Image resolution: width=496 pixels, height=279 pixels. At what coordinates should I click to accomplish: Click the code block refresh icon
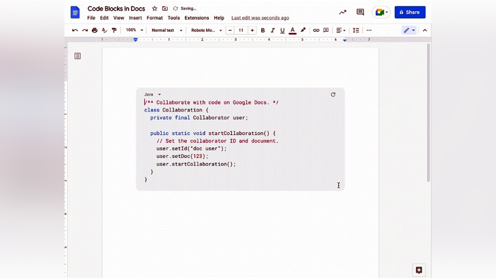click(x=333, y=95)
